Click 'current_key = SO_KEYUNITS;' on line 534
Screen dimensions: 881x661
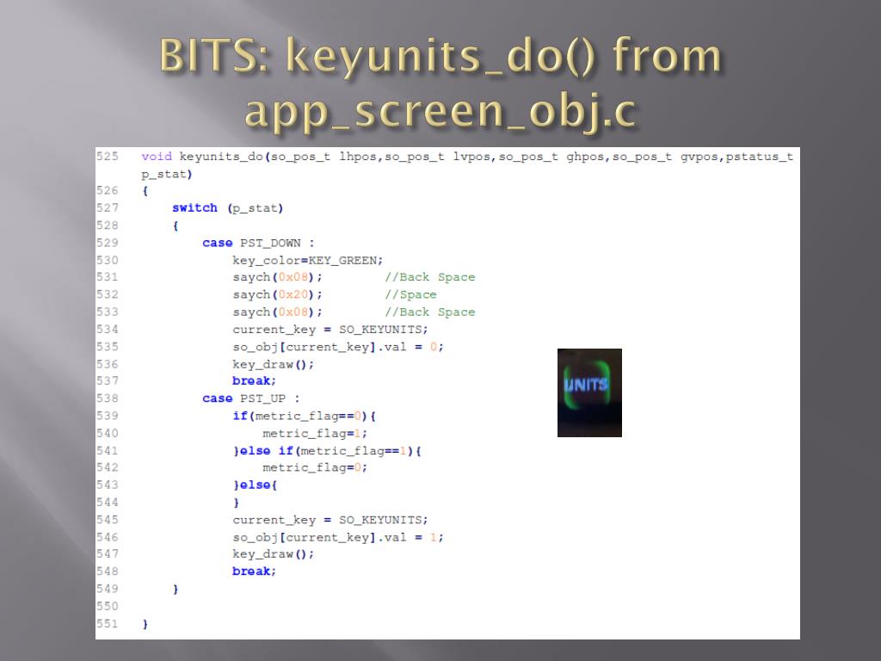(x=330, y=330)
